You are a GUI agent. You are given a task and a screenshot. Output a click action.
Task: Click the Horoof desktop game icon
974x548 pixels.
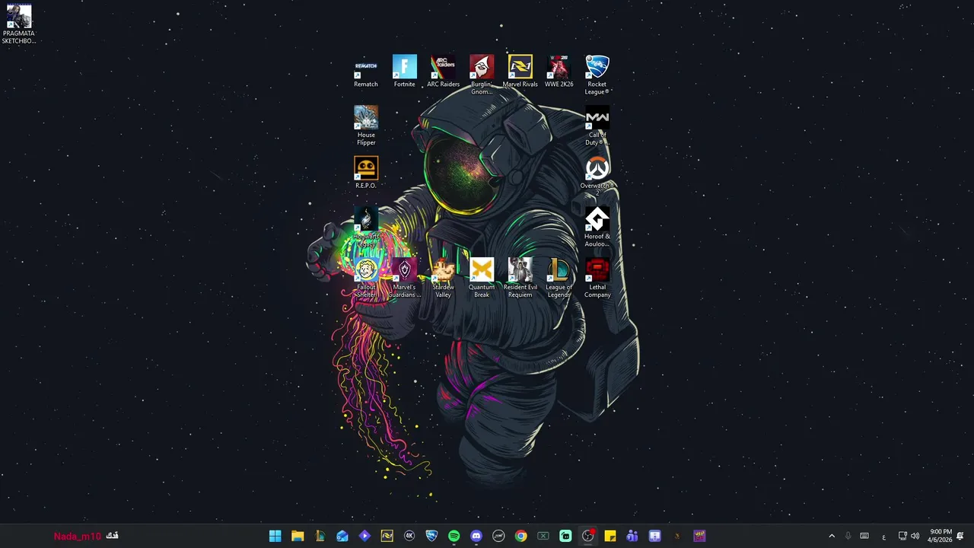point(597,227)
